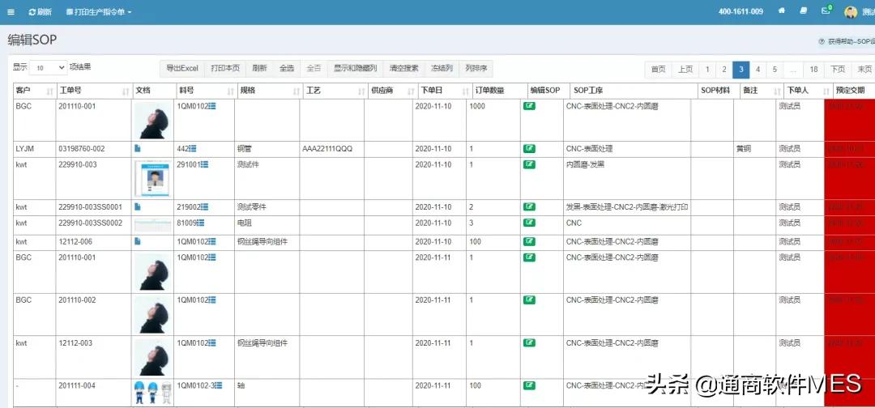
Task: Sort by the 规格 column header
Action: (x=271, y=91)
